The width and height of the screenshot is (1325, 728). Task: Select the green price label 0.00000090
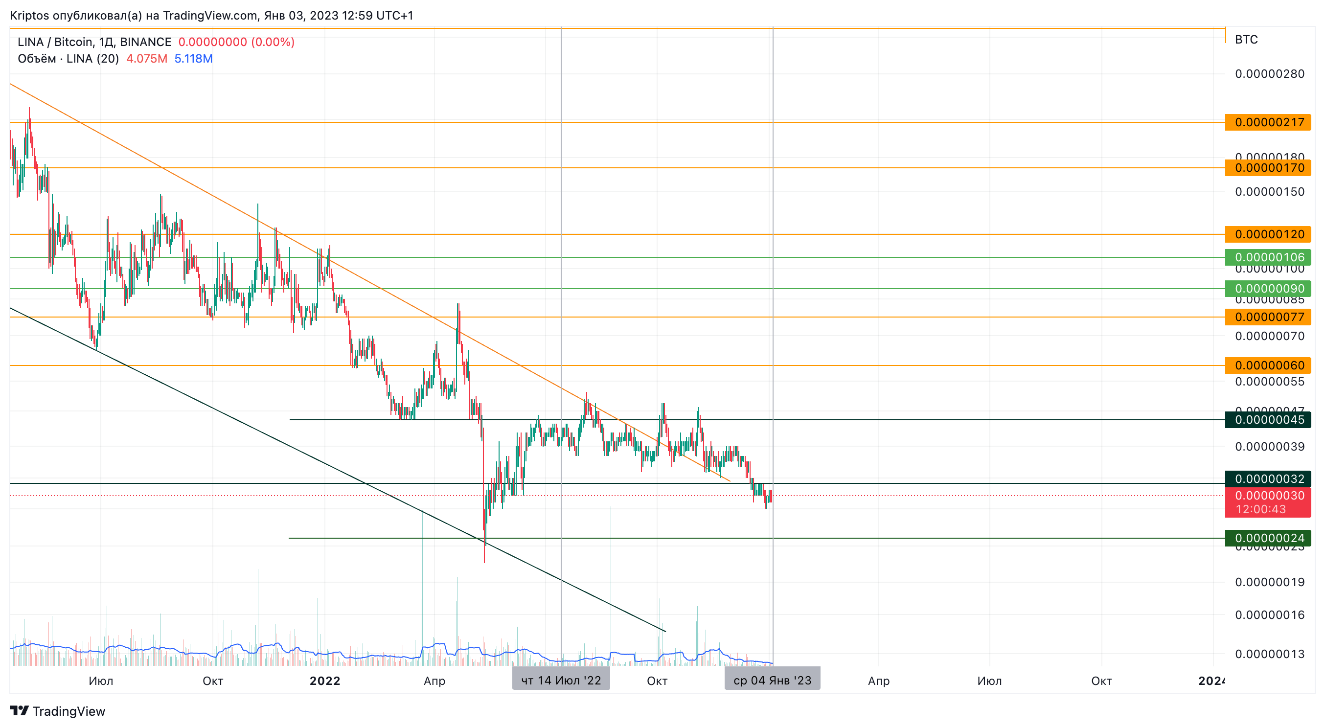tap(1268, 289)
